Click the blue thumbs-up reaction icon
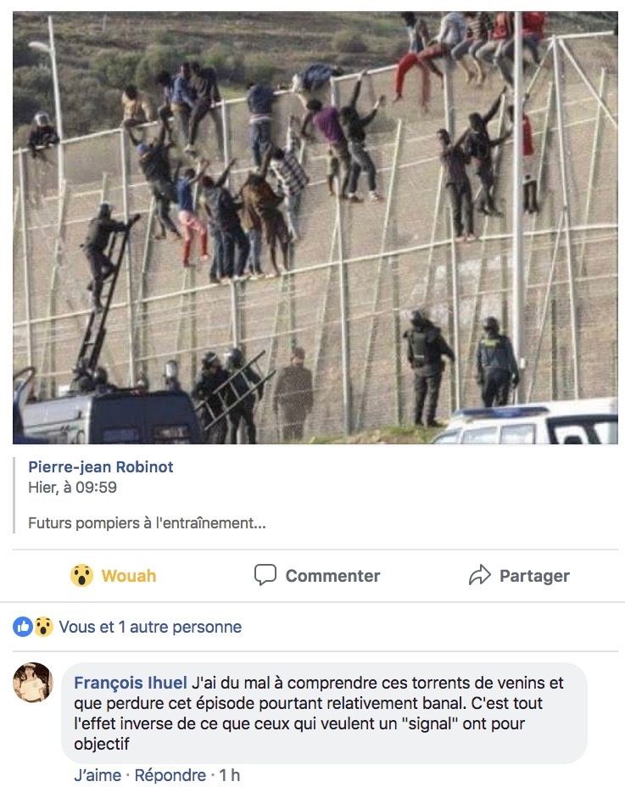Image resolution: width=625 pixels, height=787 pixels. pos(23,627)
